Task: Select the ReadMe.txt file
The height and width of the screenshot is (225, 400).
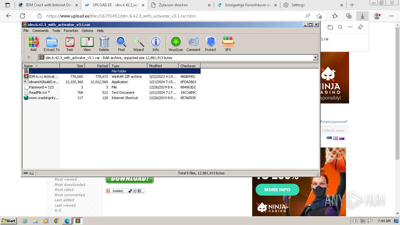Action: [x=111, y=92]
